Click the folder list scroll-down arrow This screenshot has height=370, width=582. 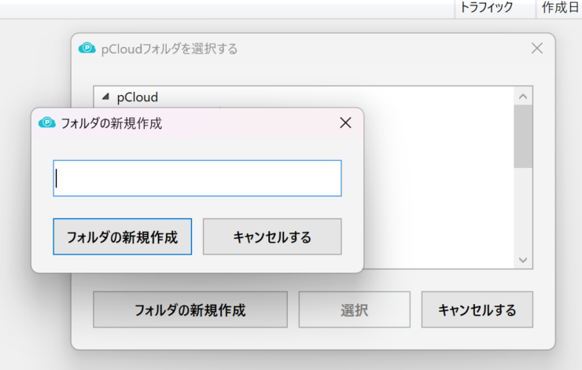coord(523,260)
